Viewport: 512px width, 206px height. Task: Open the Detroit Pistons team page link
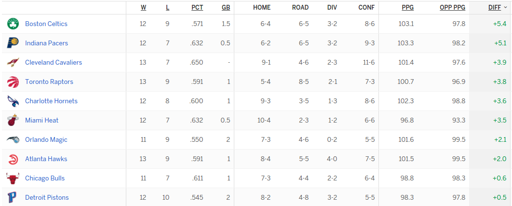[x=47, y=197]
